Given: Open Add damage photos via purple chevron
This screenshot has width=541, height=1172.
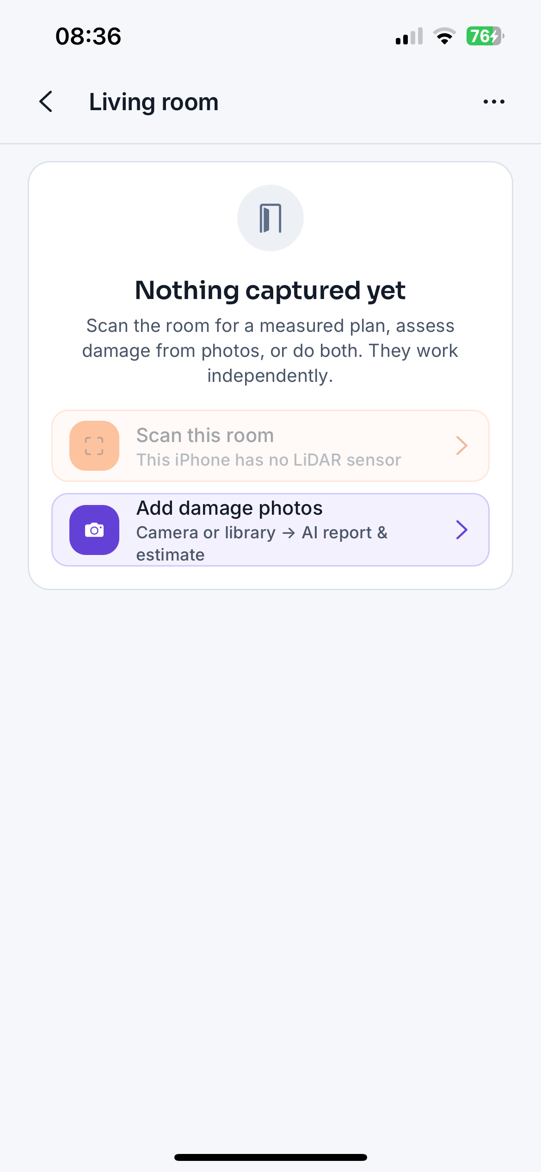Looking at the screenshot, I should (461, 530).
